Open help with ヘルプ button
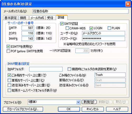The image size is (132, 114). coord(117,109)
